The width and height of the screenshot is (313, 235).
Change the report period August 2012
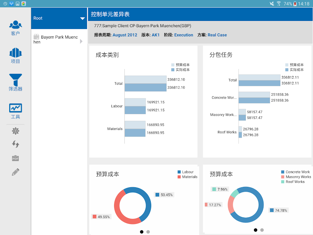point(125,35)
